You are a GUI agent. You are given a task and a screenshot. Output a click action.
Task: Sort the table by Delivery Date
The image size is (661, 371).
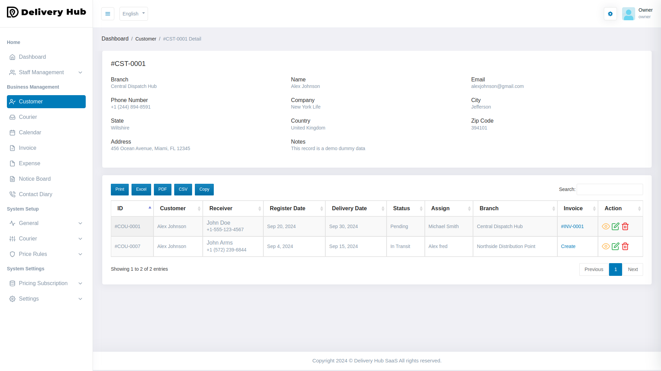349,209
